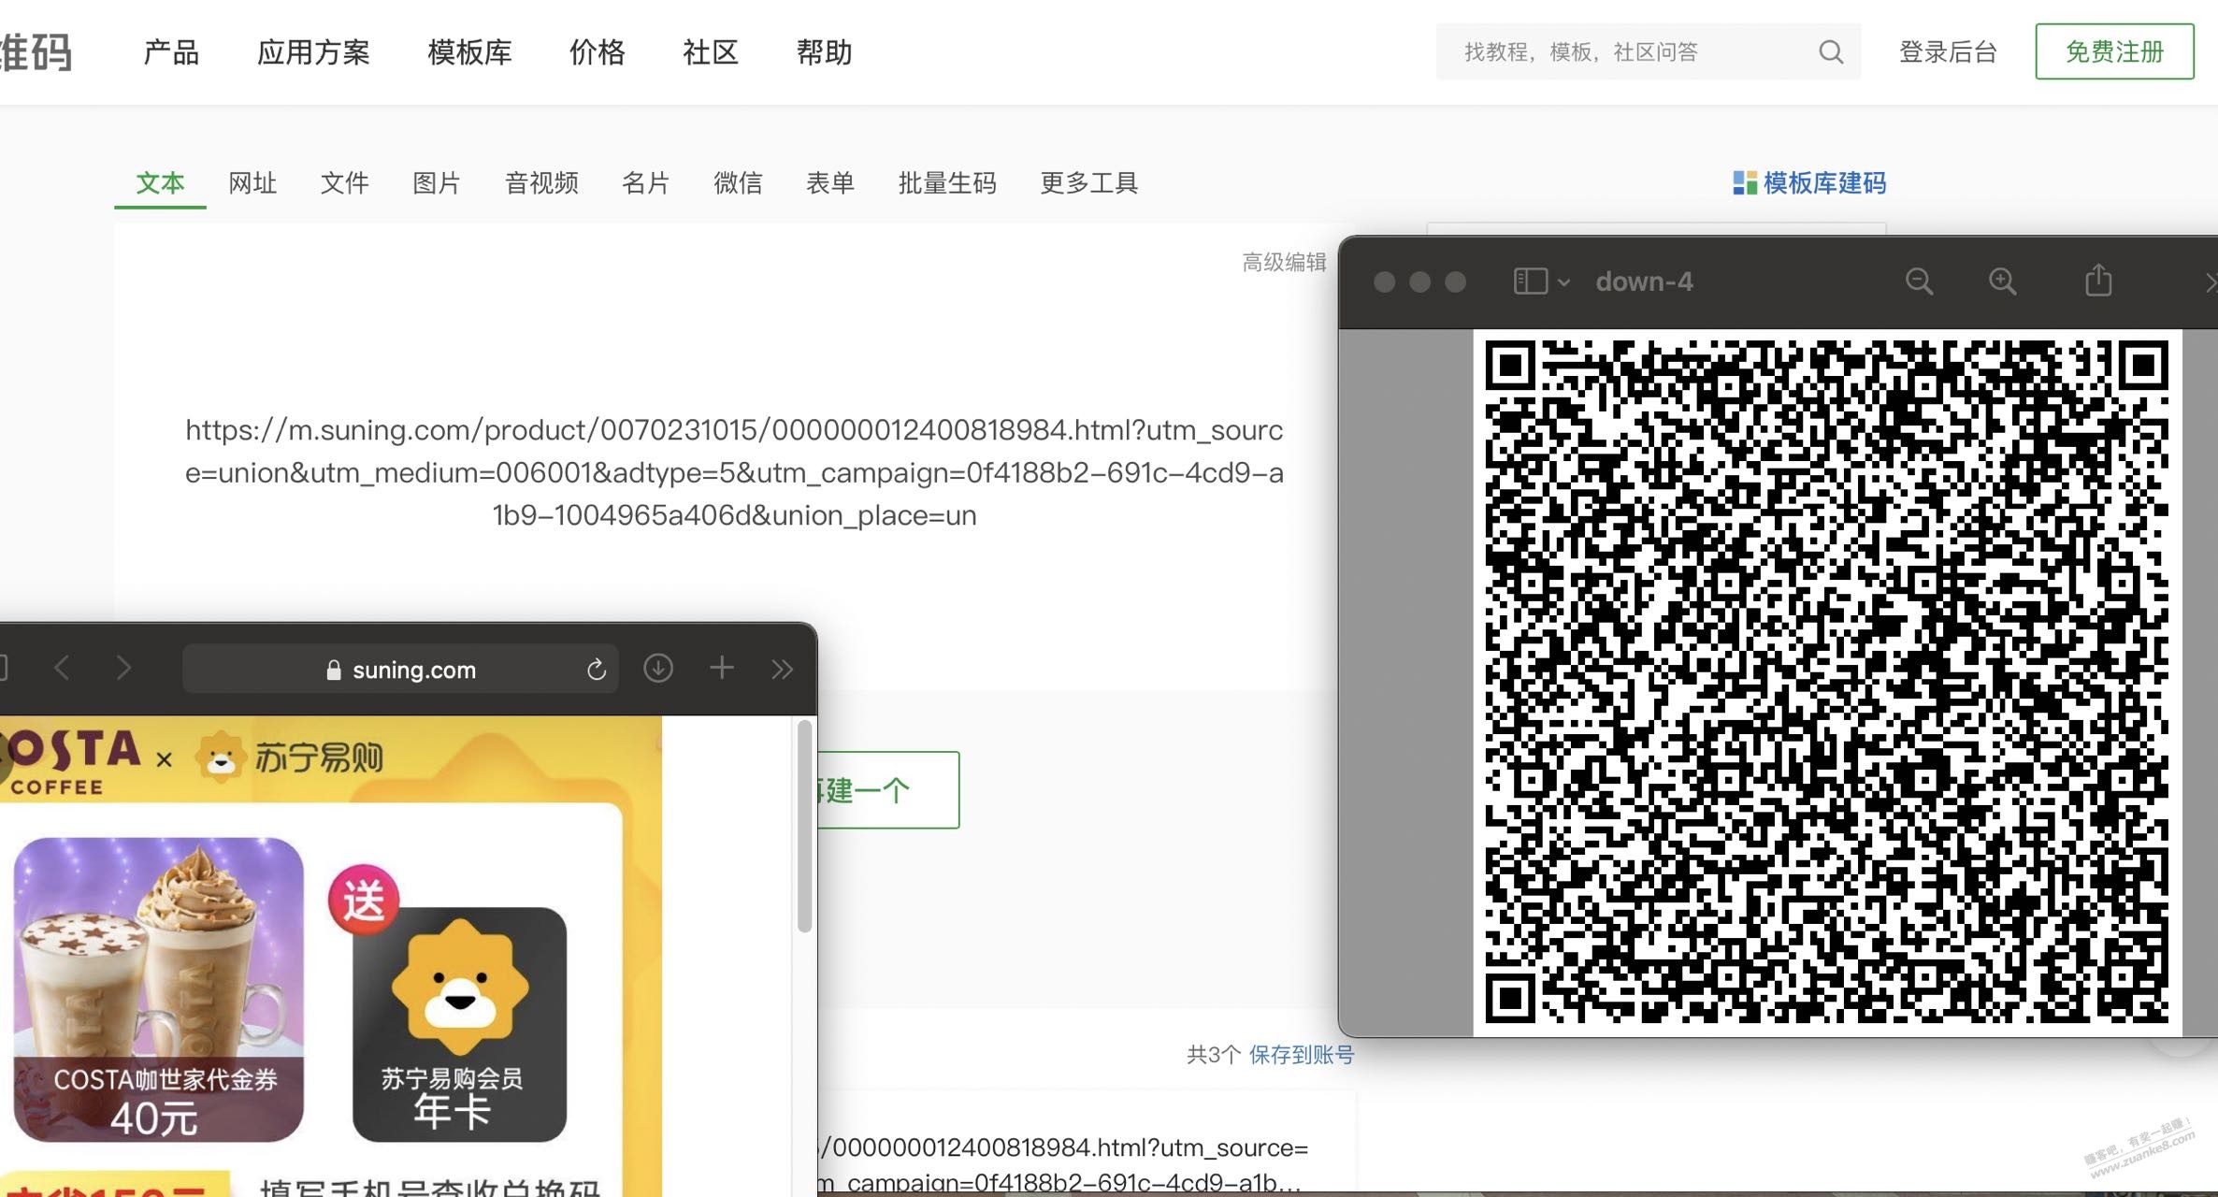The width and height of the screenshot is (2218, 1197).
Task: Click the search magnifier icon in header
Action: (1831, 52)
